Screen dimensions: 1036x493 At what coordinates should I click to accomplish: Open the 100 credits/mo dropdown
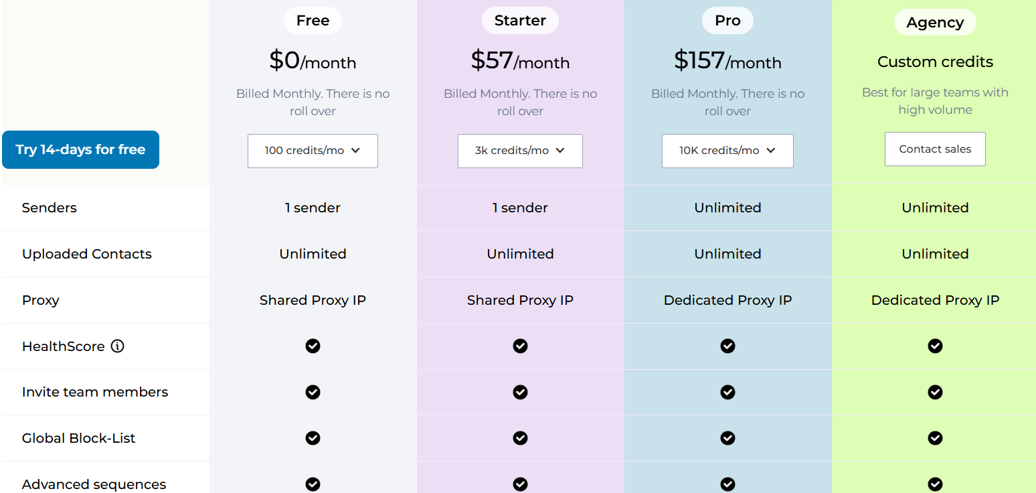pyautogui.click(x=313, y=151)
